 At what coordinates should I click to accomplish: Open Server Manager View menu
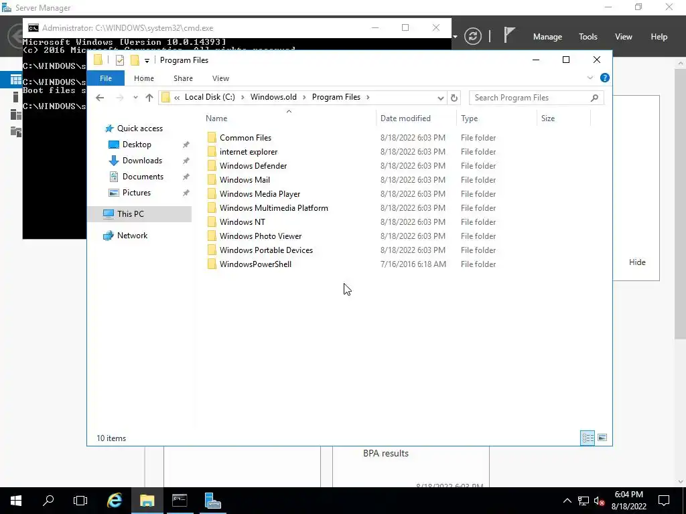pyautogui.click(x=623, y=37)
